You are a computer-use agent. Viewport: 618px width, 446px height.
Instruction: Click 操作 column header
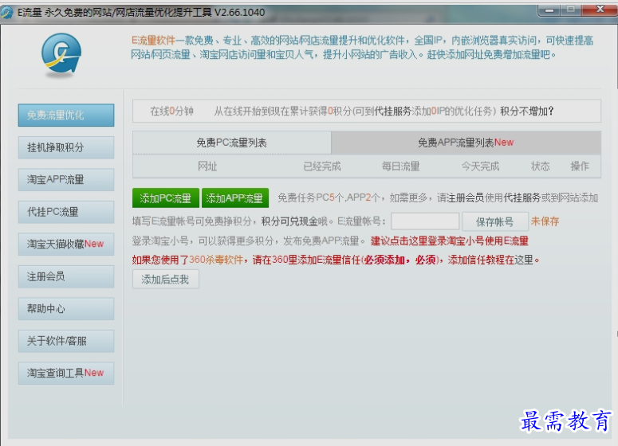click(580, 166)
